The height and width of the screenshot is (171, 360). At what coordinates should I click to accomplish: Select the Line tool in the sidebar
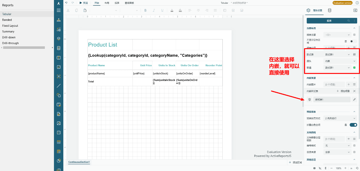pyautogui.click(x=58, y=86)
